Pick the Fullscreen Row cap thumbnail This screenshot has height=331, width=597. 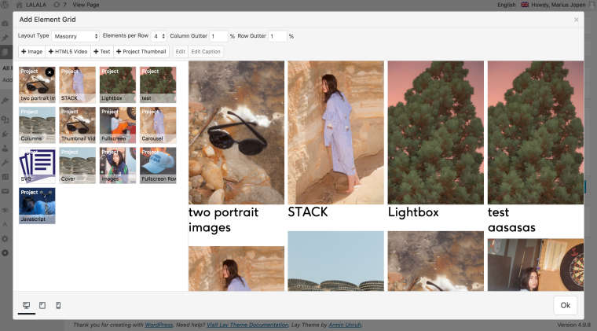(x=157, y=165)
